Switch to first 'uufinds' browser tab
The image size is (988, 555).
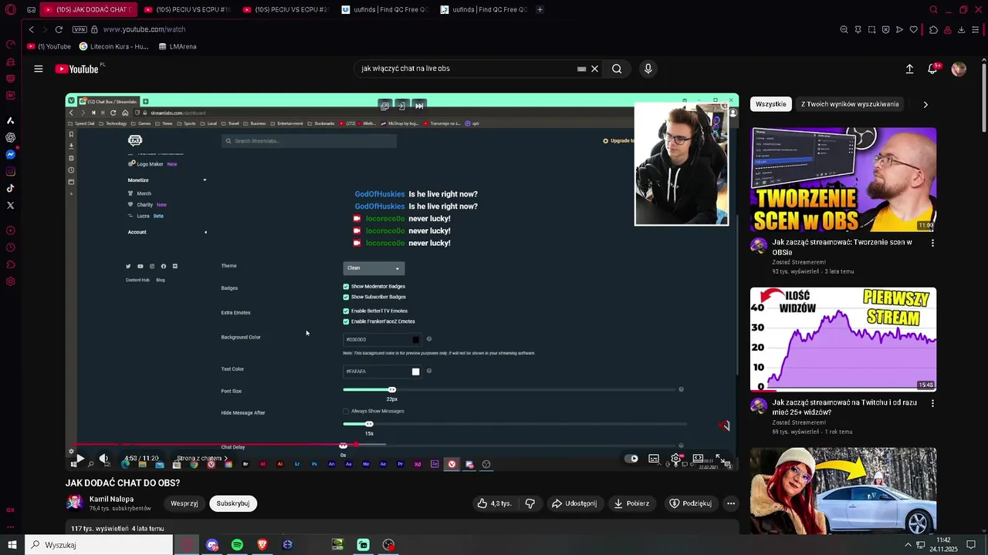(x=384, y=9)
